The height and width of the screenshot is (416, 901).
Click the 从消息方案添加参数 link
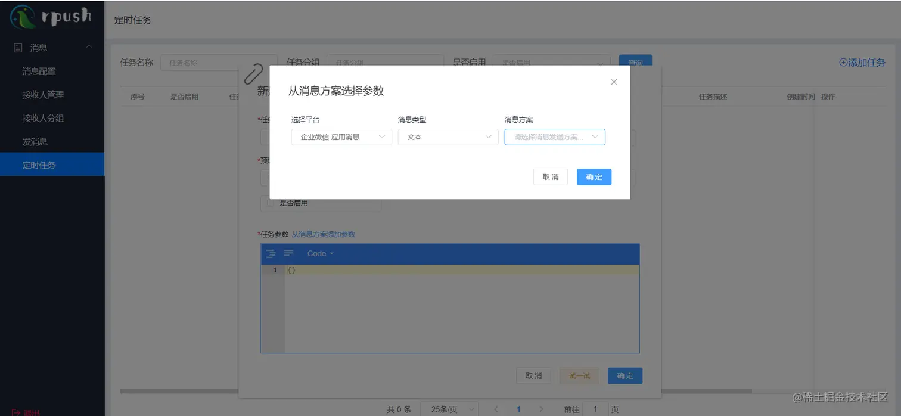pos(324,234)
